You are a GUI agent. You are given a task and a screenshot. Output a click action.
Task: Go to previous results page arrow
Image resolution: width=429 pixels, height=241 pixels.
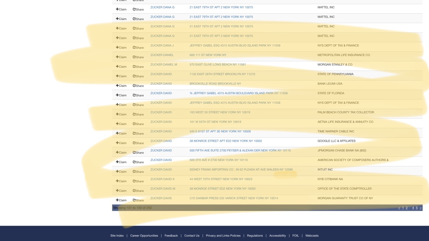tap(399, 208)
